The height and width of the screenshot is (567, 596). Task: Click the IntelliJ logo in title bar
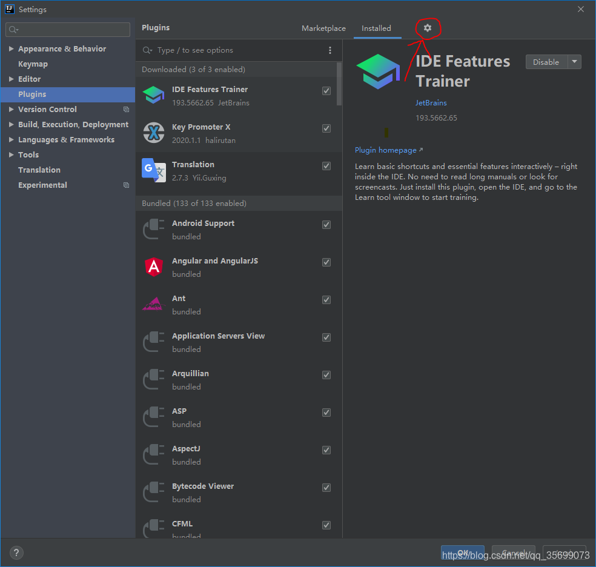10,9
